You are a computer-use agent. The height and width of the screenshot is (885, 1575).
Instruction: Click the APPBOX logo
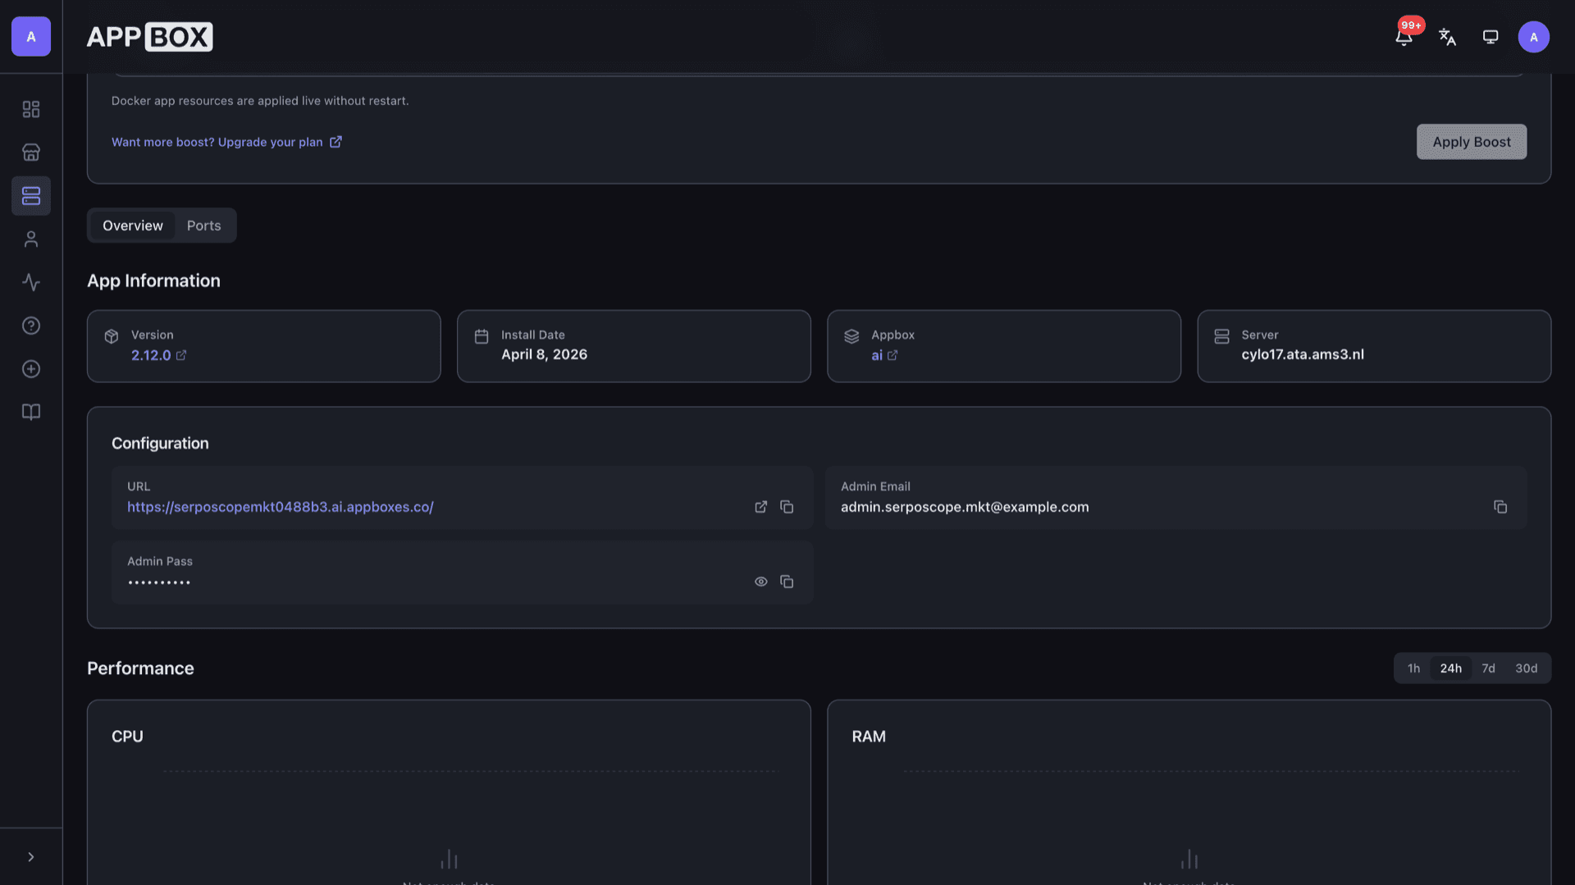coord(149,37)
